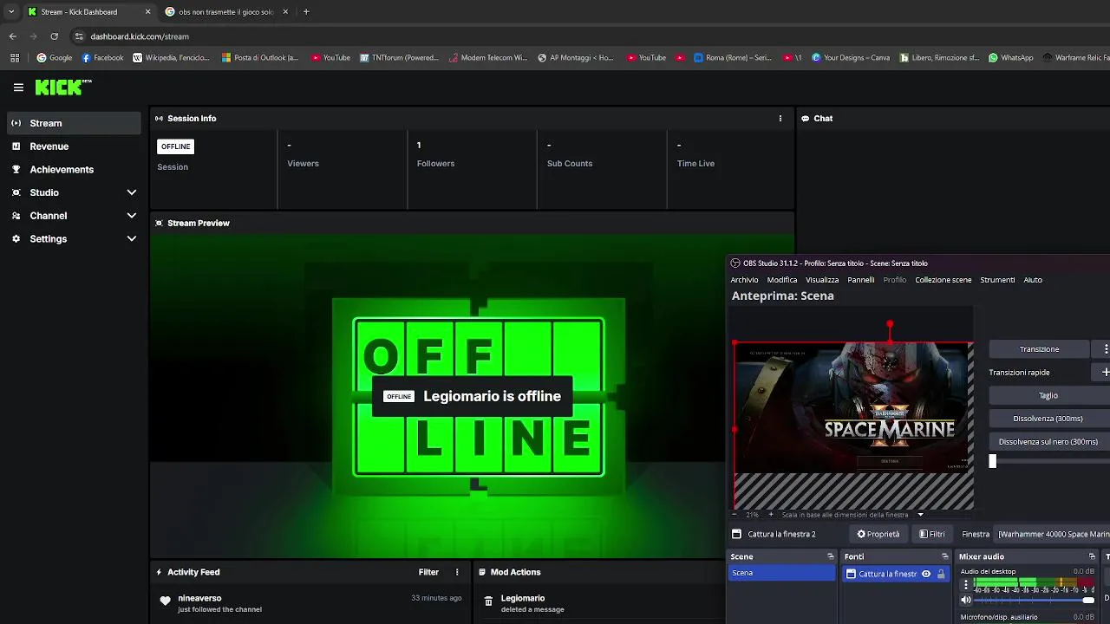Open the OBS Pannelli menu
The image size is (1110, 624).
click(x=860, y=280)
